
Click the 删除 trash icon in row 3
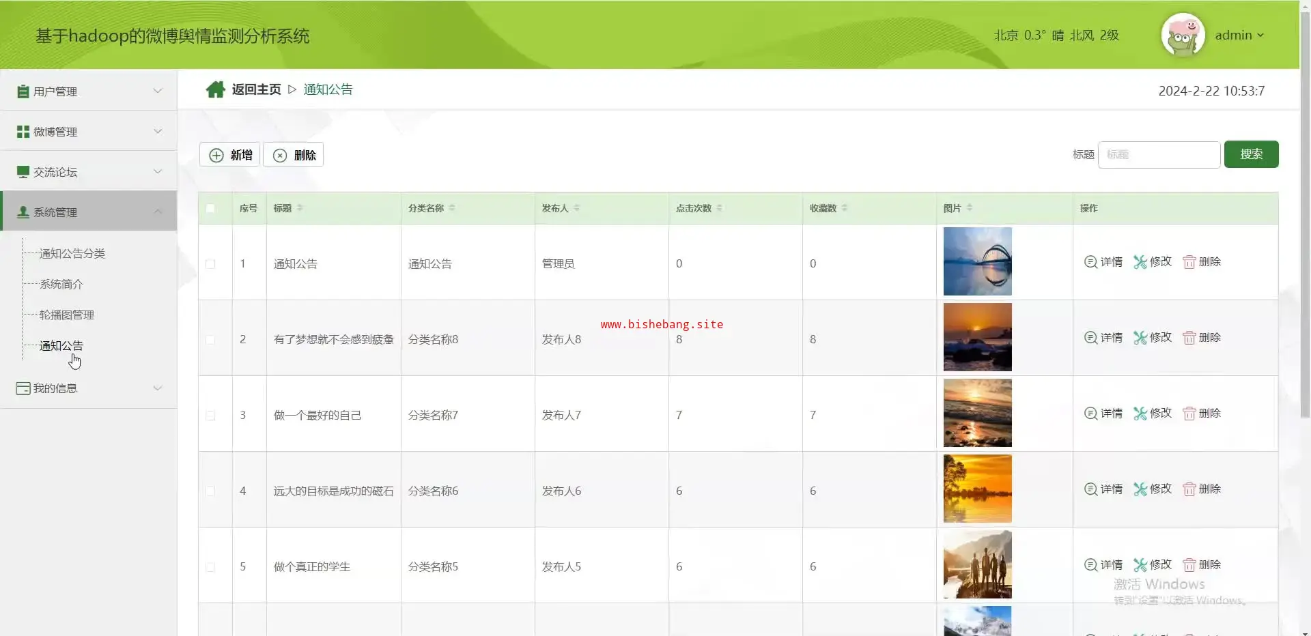pos(1189,414)
